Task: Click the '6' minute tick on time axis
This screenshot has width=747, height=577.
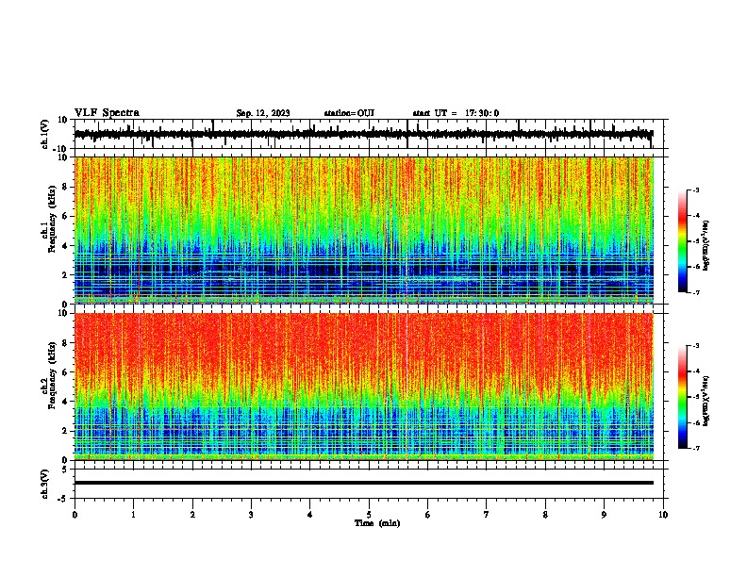Action: (x=428, y=515)
